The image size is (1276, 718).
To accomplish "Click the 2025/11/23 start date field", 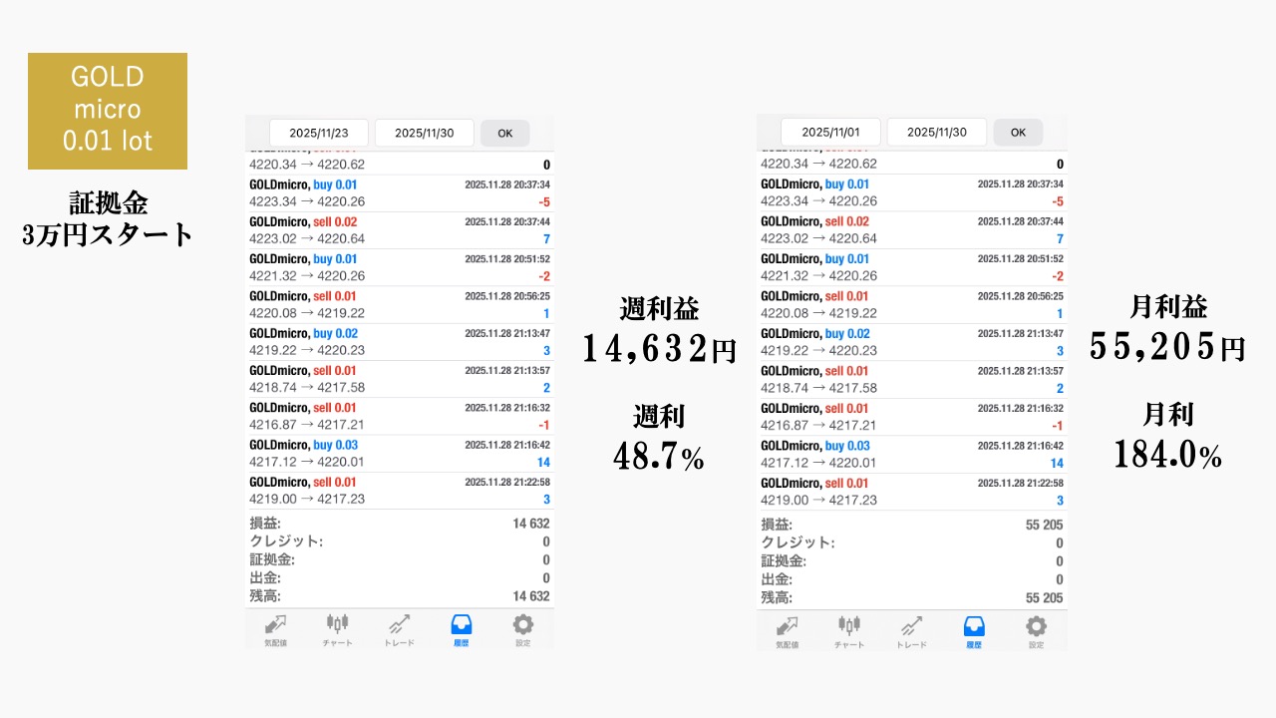I will (319, 133).
